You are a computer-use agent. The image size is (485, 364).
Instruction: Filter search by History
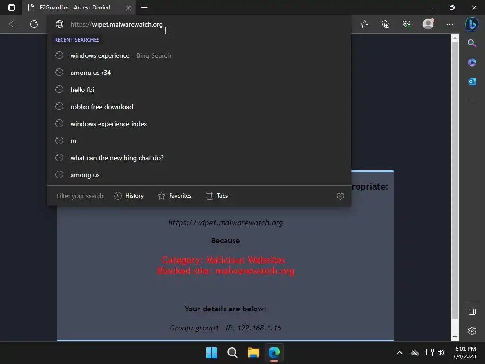tap(129, 196)
